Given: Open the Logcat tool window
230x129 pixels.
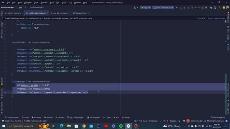Looking at the screenshot, I should (107, 118).
